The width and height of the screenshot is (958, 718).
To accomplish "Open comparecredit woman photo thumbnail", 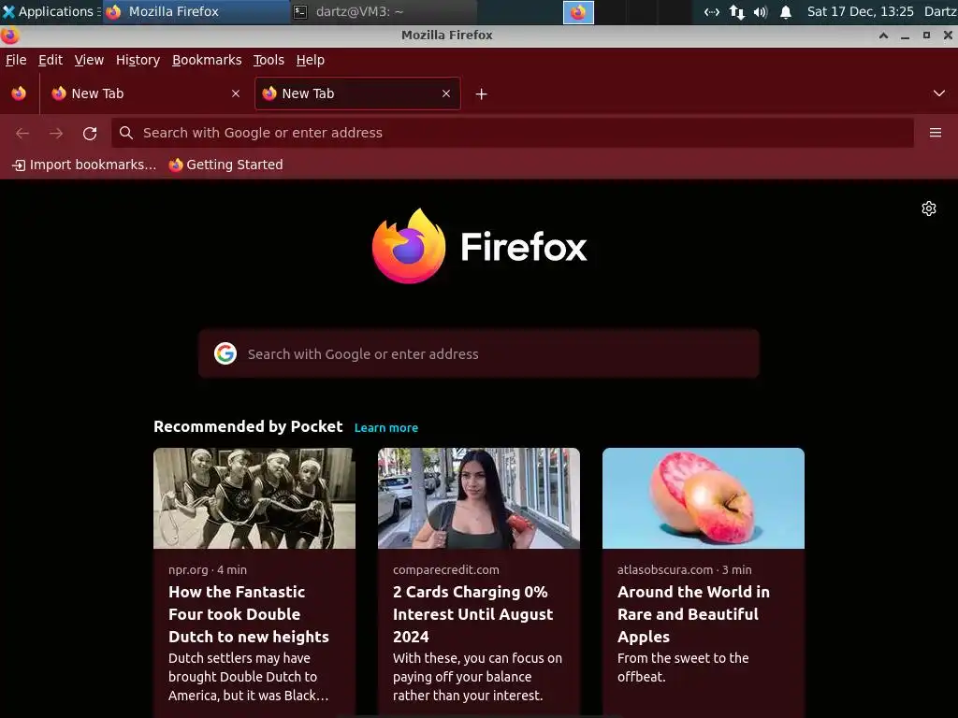I will click(x=479, y=498).
